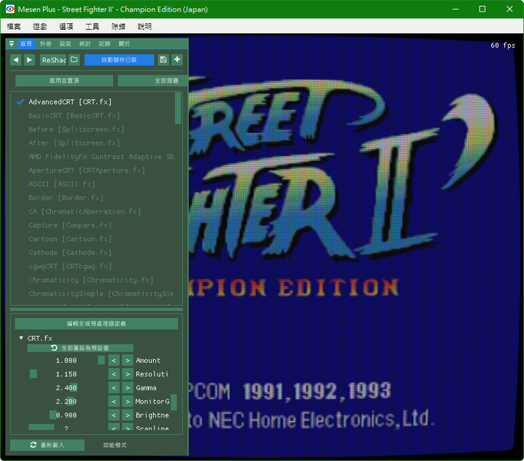Click the Brightness slider showing 0.980
The image size is (524, 461).
coord(67,415)
